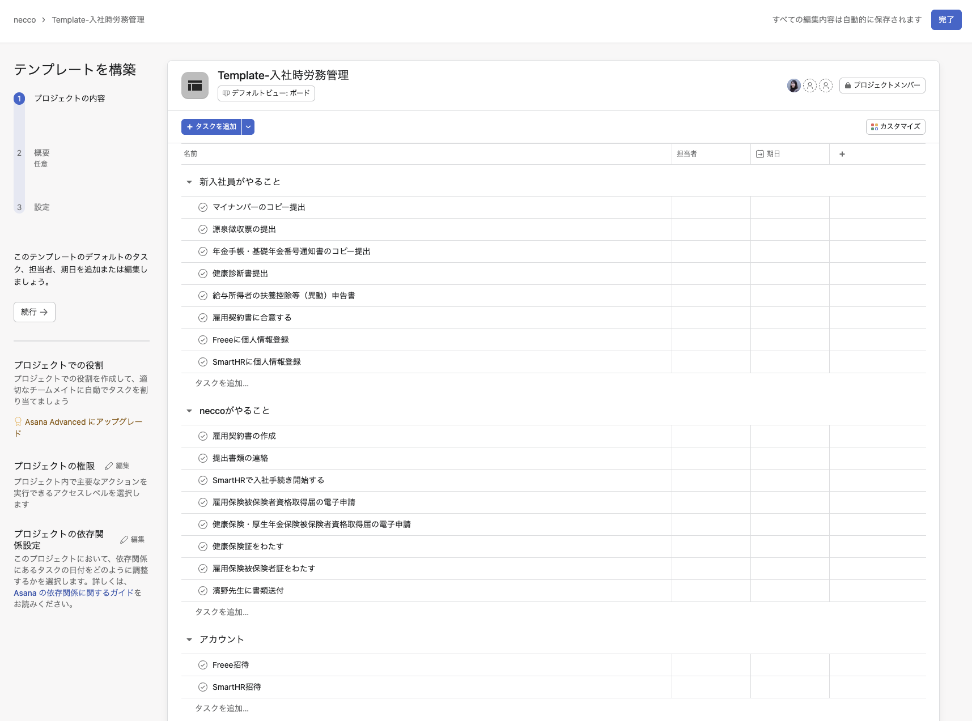Check the circle for SmartHRで入社手続き開始する

[x=203, y=480]
